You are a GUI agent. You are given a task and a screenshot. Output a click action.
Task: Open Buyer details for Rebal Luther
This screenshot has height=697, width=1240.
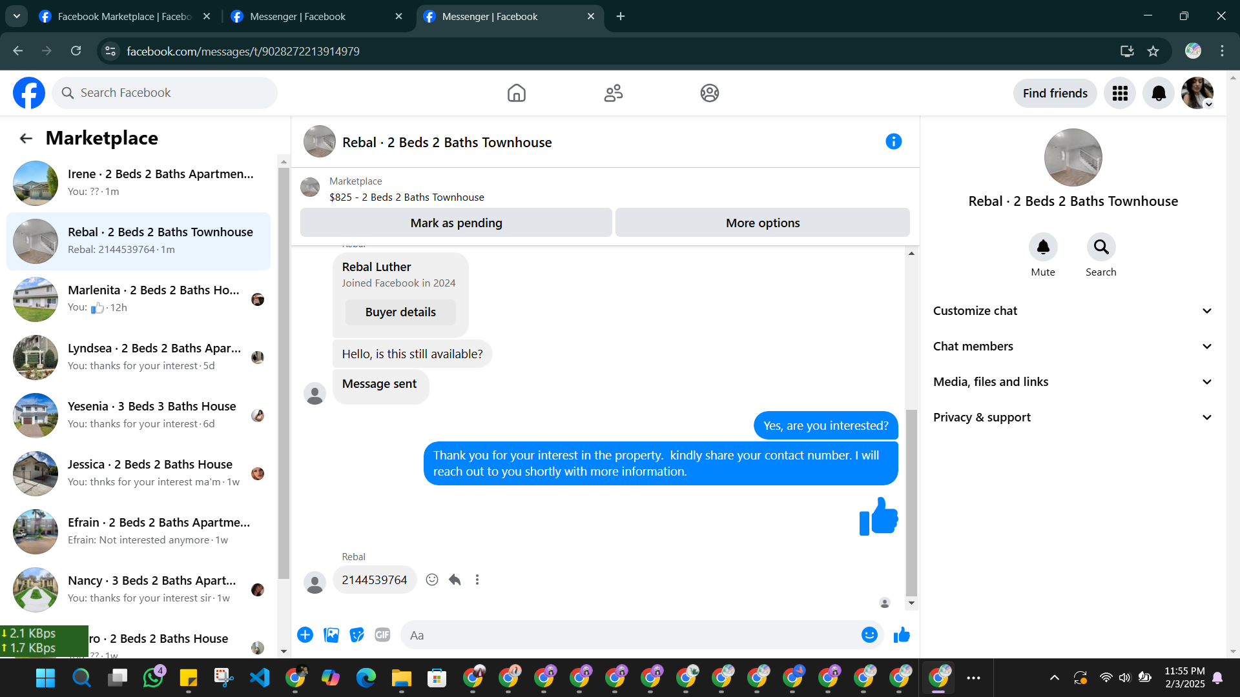tap(400, 312)
